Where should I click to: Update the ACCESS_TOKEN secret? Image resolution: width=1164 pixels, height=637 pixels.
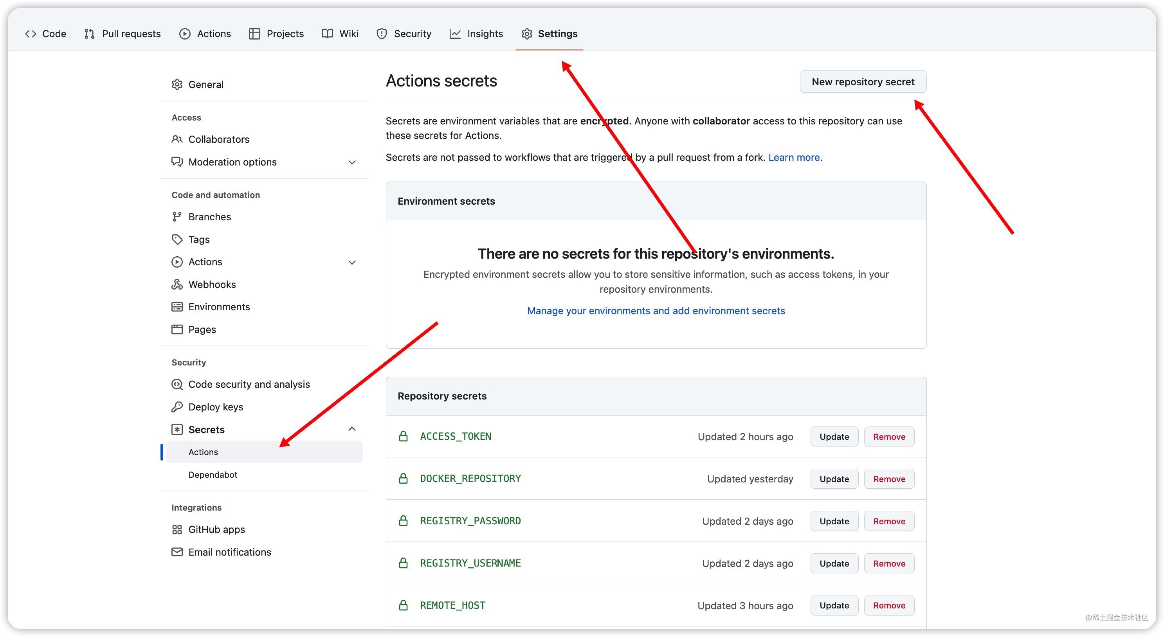pyautogui.click(x=834, y=437)
